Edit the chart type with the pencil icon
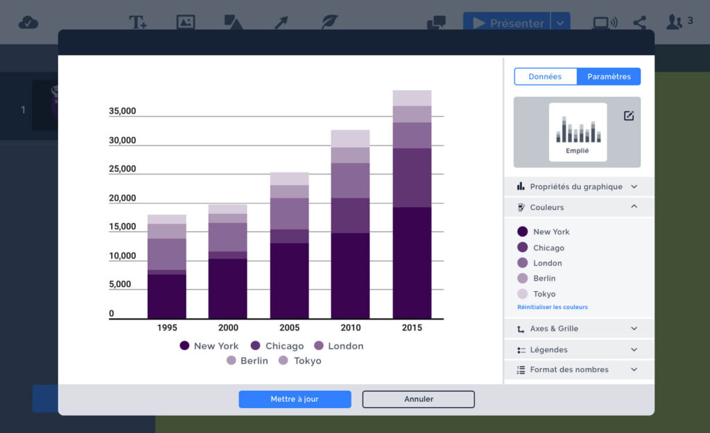Image resolution: width=710 pixels, height=433 pixels. pos(628,116)
